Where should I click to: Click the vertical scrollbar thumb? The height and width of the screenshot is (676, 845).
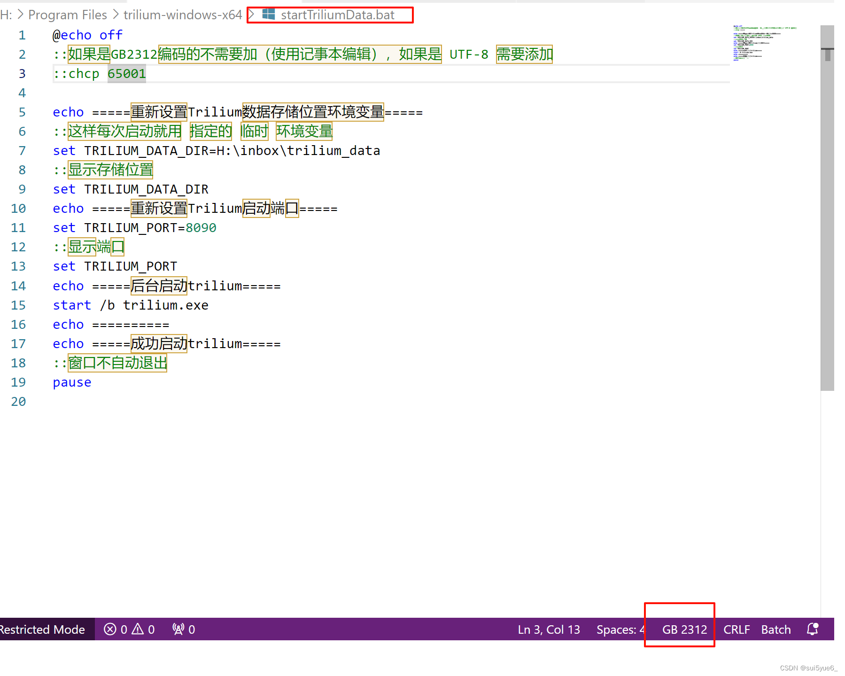click(827, 208)
